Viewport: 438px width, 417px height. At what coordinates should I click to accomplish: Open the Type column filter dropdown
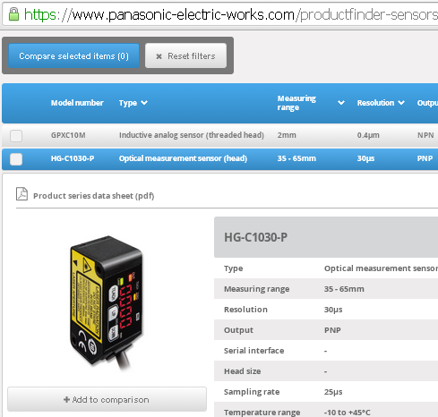click(144, 103)
